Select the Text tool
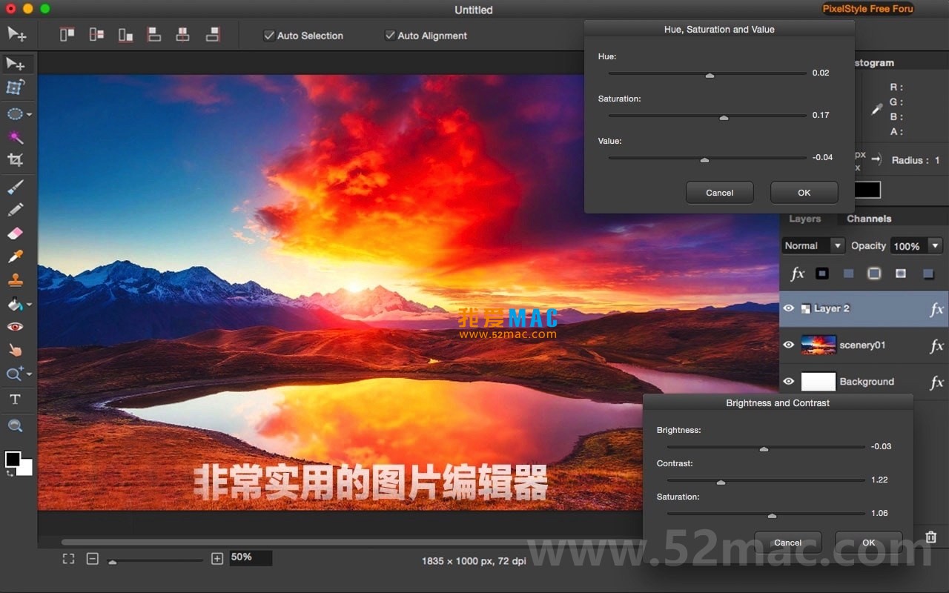This screenshot has width=949, height=593. 16,400
